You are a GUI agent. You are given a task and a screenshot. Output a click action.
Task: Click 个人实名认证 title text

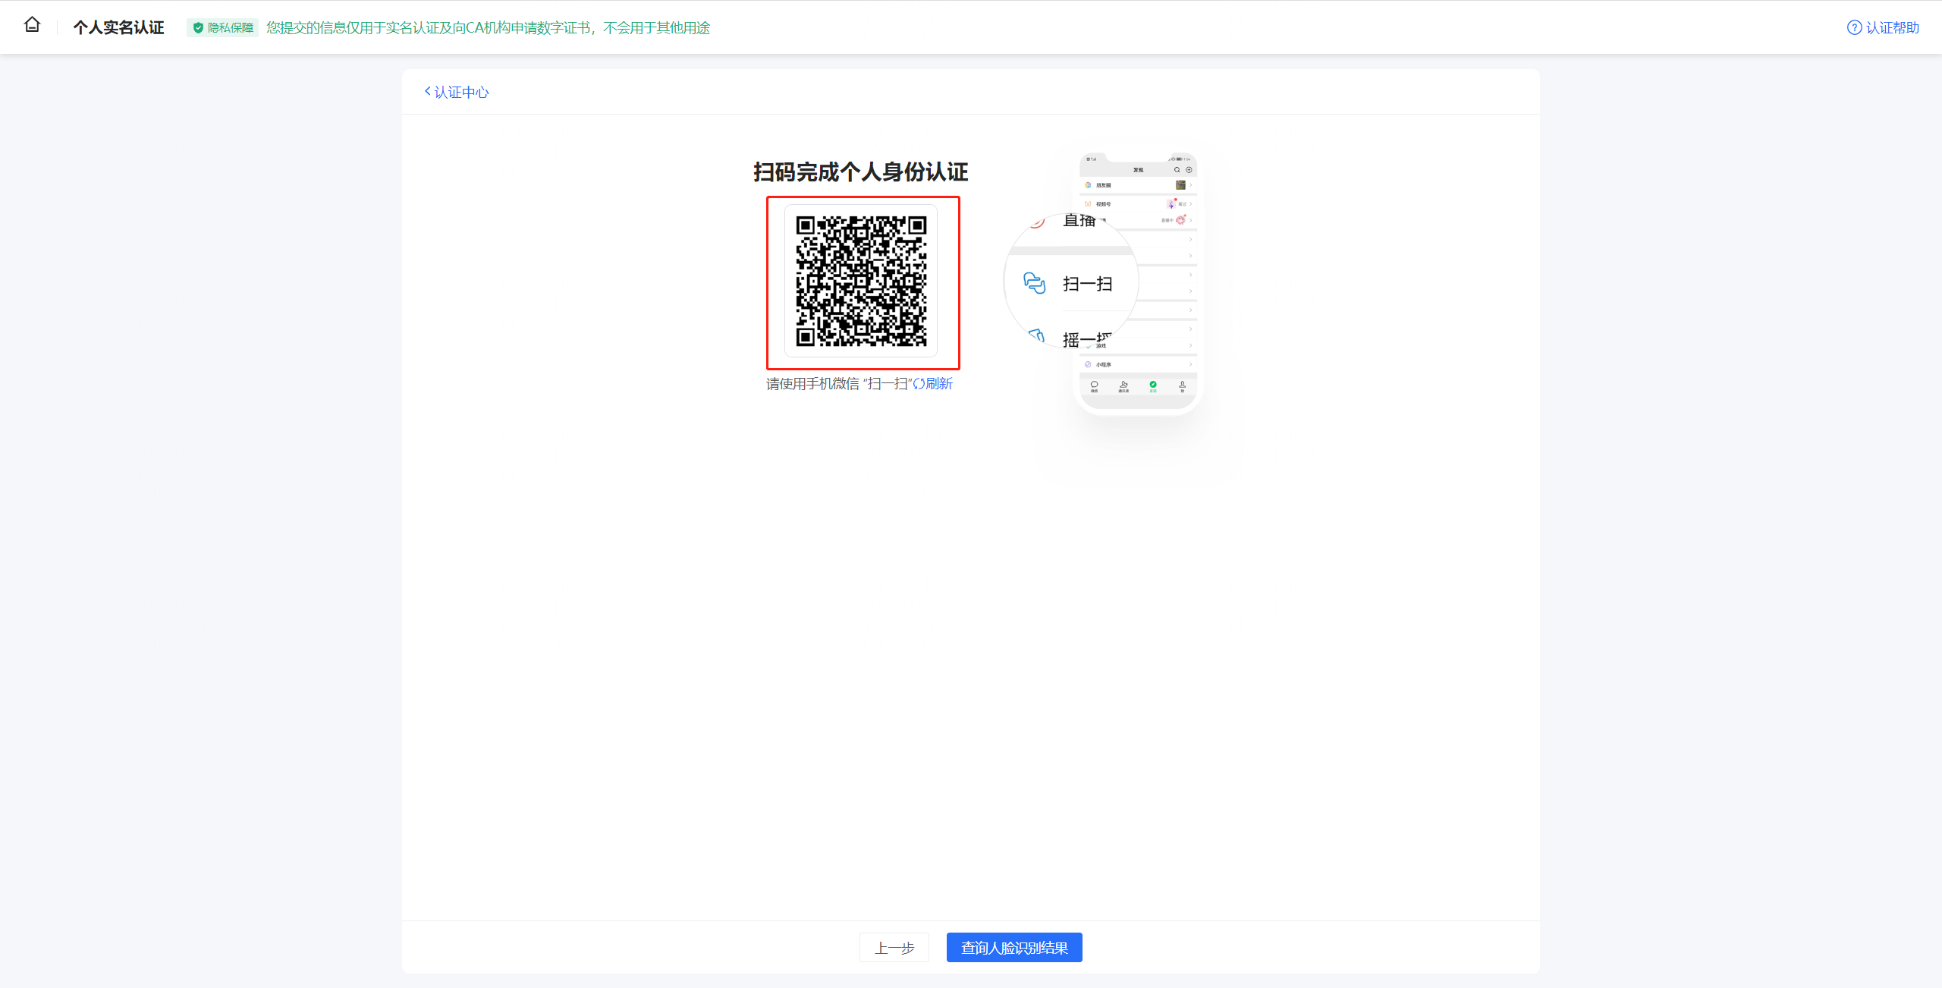point(118,28)
